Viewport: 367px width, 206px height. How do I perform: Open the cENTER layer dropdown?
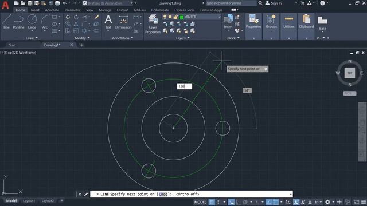tap(219, 17)
